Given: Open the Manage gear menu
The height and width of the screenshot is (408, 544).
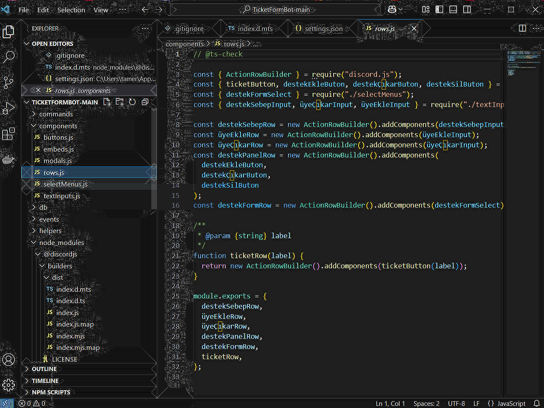Looking at the screenshot, I should coord(8,385).
